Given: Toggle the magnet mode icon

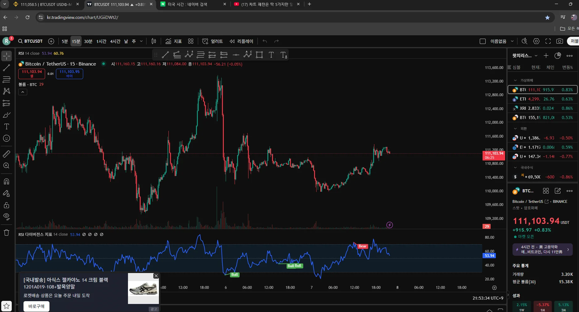Looking at the screenshot, I should click(6, 182).
